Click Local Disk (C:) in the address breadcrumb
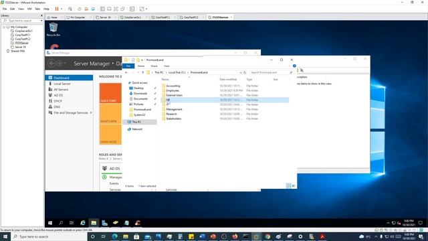The image size is (428, 241). [x=177, y=72]
